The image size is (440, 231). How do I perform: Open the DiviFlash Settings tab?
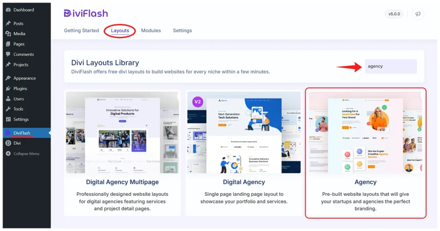[x=182, y=30]
